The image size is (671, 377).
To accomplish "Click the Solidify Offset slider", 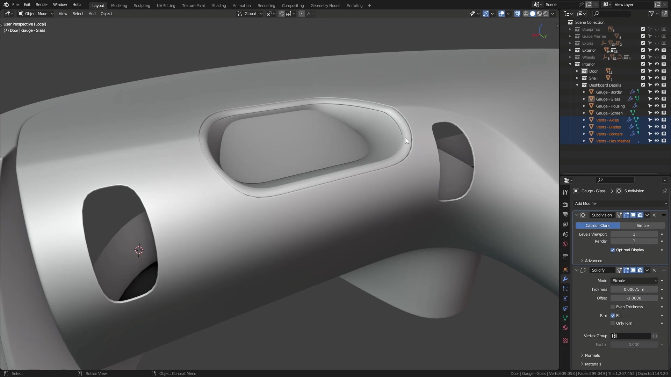I will tap(634, 298).
